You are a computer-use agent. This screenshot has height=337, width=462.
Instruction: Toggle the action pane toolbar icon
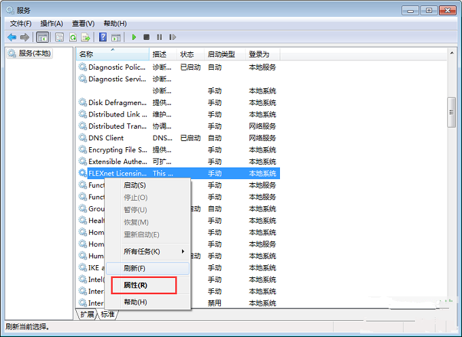pyautogui.click(x=116, y=37)
